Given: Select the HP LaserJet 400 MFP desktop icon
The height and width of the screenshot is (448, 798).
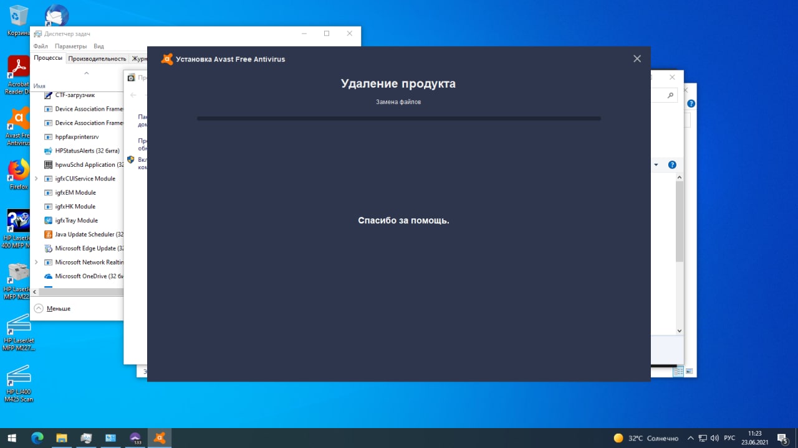Looking at the screenshot, I should point(18,229).
